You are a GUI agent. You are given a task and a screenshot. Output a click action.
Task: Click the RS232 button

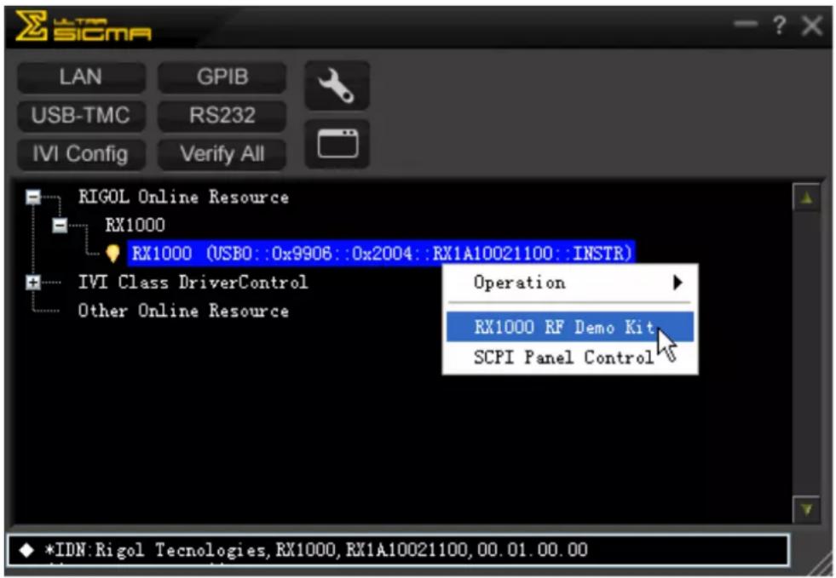tap(222, 115)
